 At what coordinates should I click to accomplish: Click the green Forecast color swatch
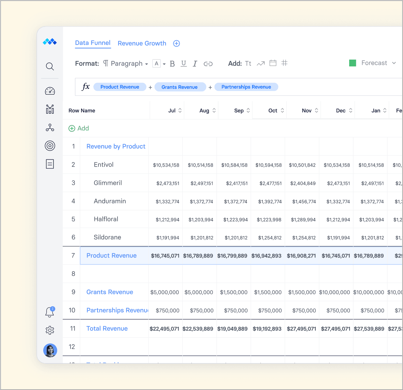pos(353,63)
